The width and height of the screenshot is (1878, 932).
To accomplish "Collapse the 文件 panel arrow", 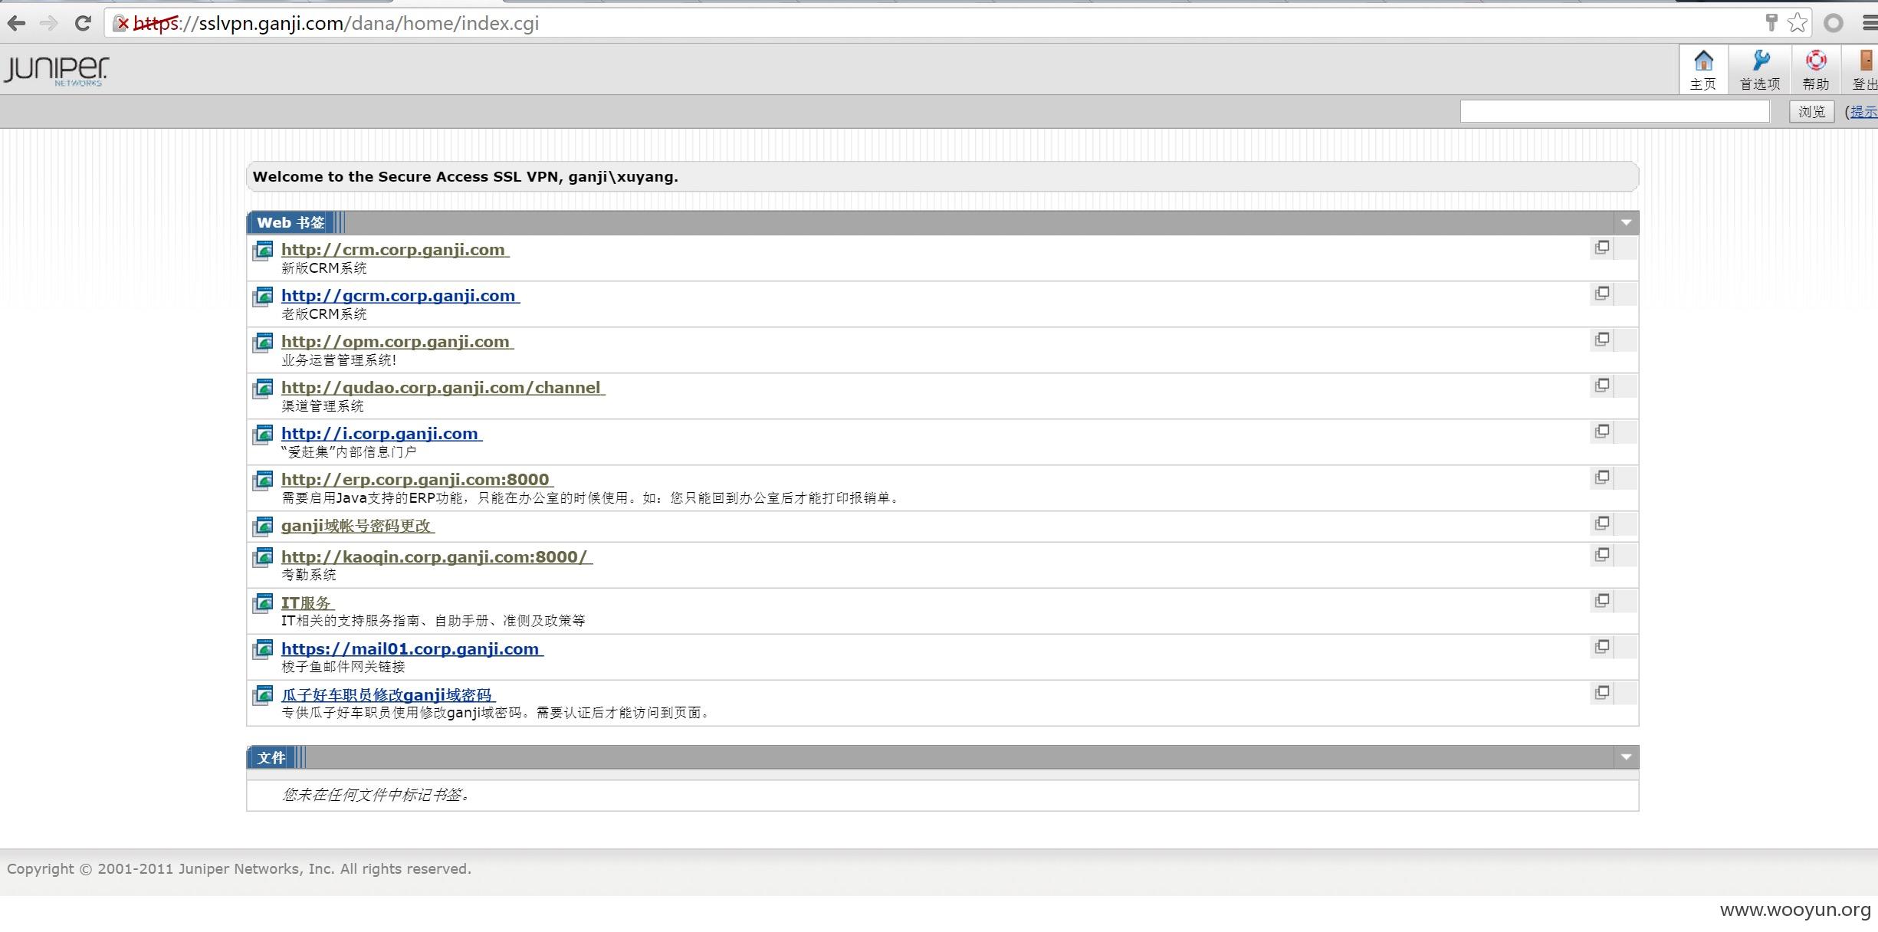I will tap(1626, 758).
